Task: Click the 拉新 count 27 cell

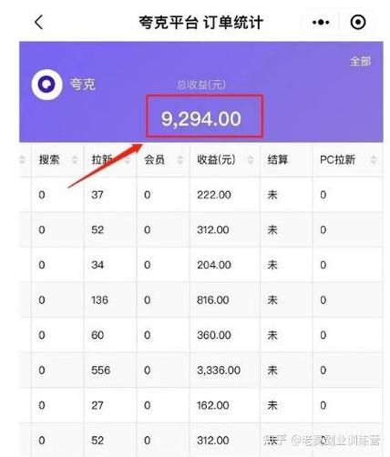Action: (x=97, y=405)
